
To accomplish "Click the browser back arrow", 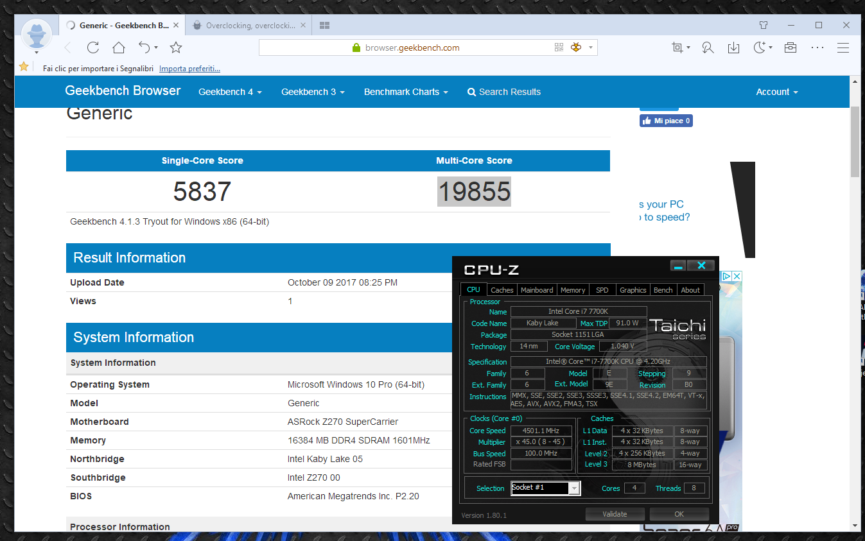I will [68, 47].
